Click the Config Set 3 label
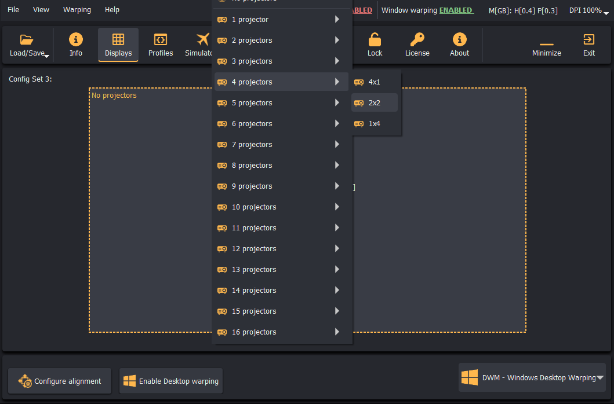The height and width of the screenshot is (404, 614). [x=31, y=79]
